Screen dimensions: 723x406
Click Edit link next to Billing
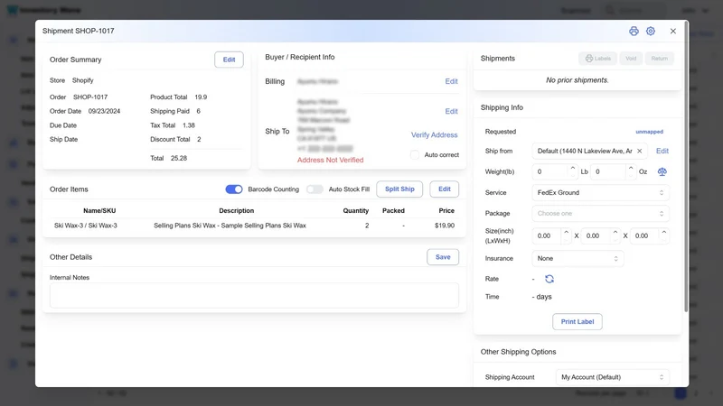click(451, 81)
